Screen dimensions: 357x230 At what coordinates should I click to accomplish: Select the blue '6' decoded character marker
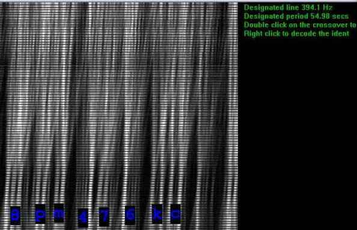tap(130, 216)
